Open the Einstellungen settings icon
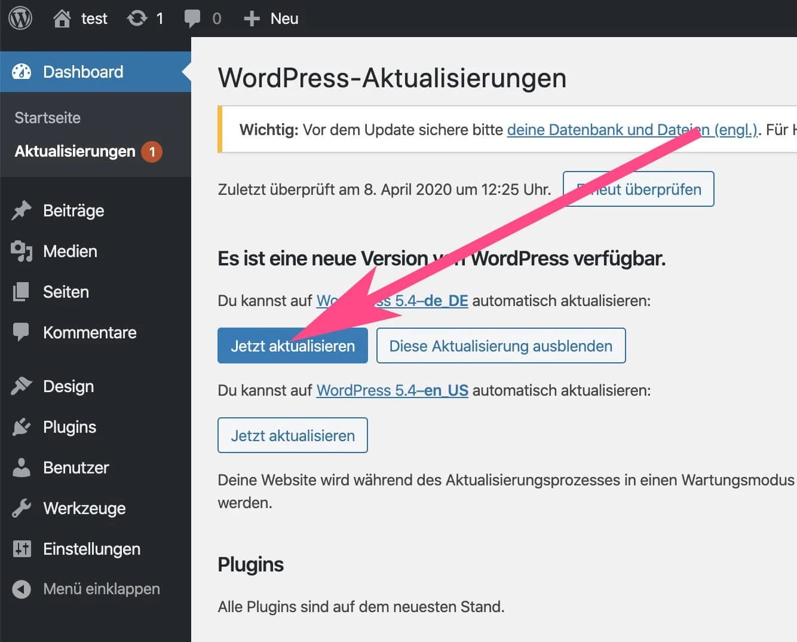The image size is (797, 642). coord(21,549)
